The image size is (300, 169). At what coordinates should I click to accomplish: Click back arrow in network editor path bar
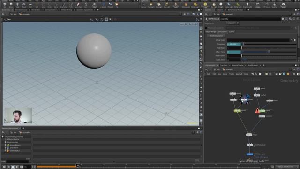pyautogui.click(x=206, y=69)
